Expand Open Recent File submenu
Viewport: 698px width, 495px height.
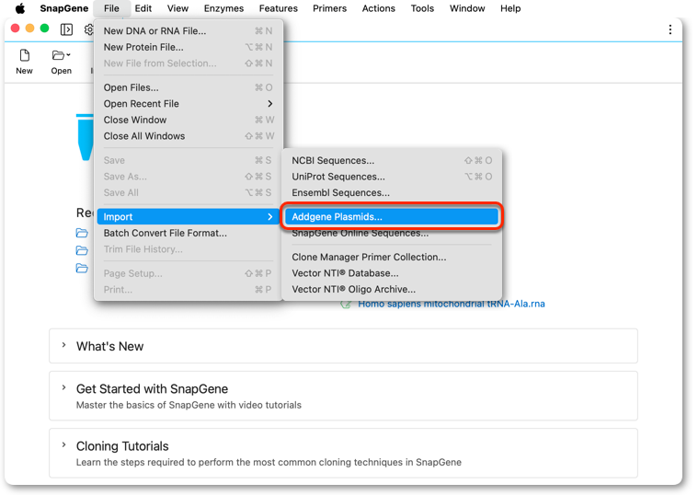(188, 103)
